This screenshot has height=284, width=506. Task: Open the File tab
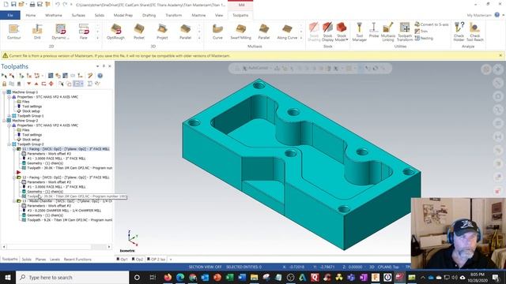tap(10, 15)
